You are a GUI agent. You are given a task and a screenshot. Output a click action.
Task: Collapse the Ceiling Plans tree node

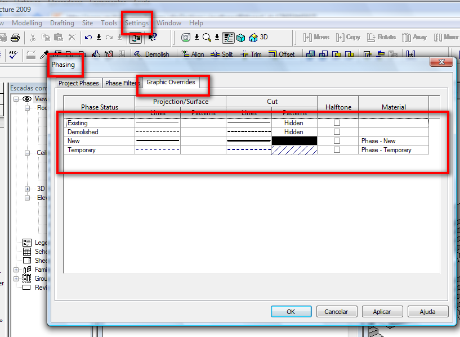27,153
